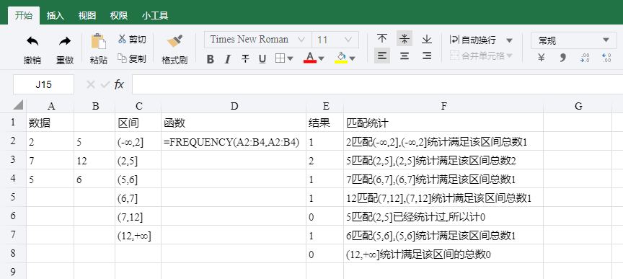Image resolution: width=623 pixels, height=279 pixels.
Task: Activate the Format Painter (格式刷) brush
Action: click(174, 41)
